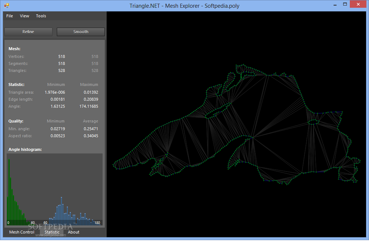Viewport: 369px width, 242px height.
Task: Click the Smooth button
Action: tap(81, 32)
